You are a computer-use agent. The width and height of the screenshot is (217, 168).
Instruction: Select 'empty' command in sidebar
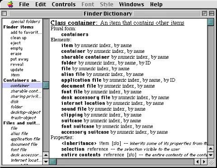(x=16, y=48)
